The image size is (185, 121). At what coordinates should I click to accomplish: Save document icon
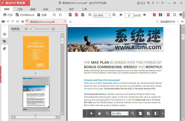click(18, 22)
